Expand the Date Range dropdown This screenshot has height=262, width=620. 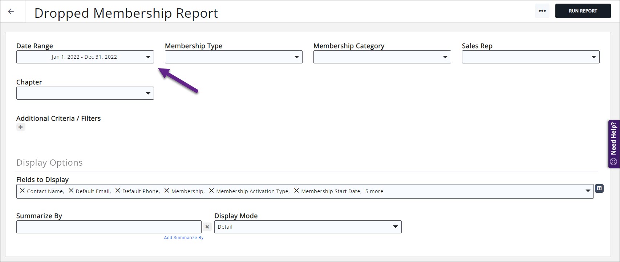[x=148, y=57]
